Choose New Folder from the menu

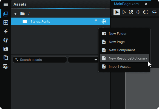click(124, 33)
